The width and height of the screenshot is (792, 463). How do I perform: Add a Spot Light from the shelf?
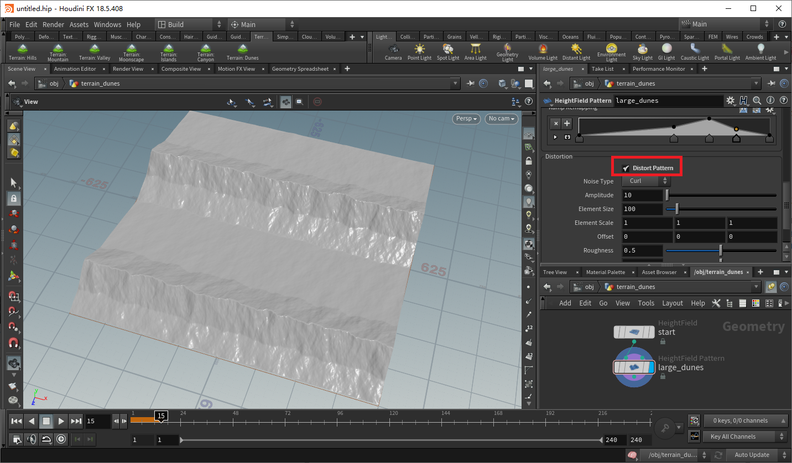[x=448, y=52]
